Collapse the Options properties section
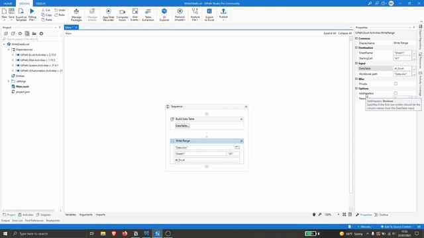The width and height of the screenshot is (424, 238). 356,88
